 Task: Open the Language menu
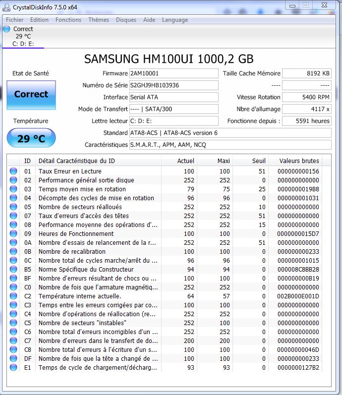pos(175,20)
